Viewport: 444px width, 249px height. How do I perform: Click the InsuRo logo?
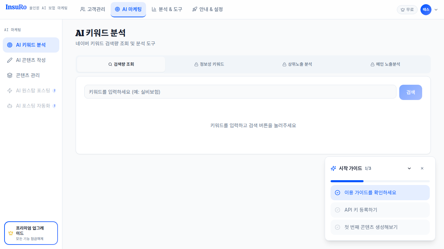[16, 7]
